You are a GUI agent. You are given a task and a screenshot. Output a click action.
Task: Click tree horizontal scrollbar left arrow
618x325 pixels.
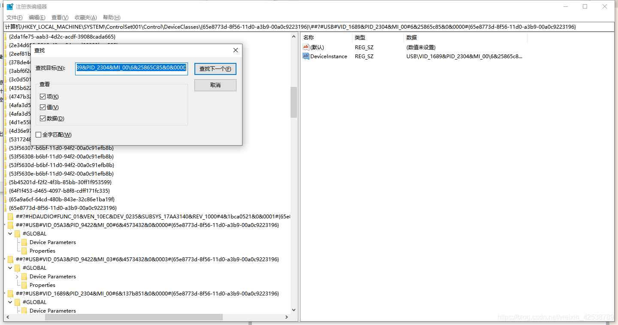tap(7, 317)
